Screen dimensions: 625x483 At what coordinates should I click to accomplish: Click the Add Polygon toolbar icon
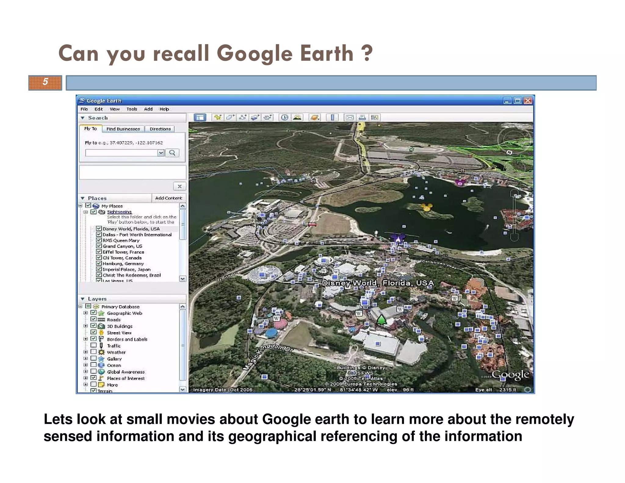(230, 118)
